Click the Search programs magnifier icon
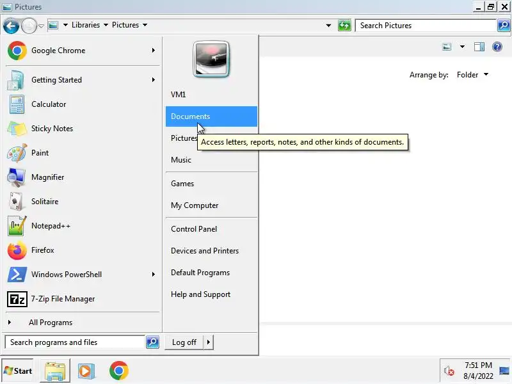Image resolution: width=512 pixels, height=384 pixels. click(x=152, y=342)
